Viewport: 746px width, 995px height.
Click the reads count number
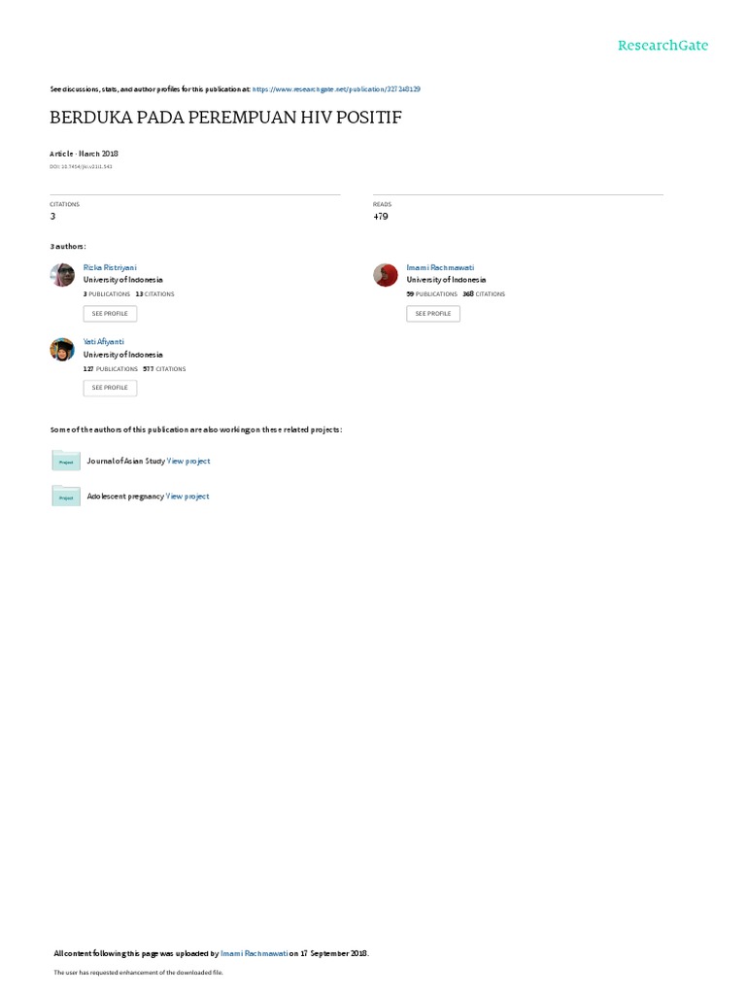click(380, 217)
